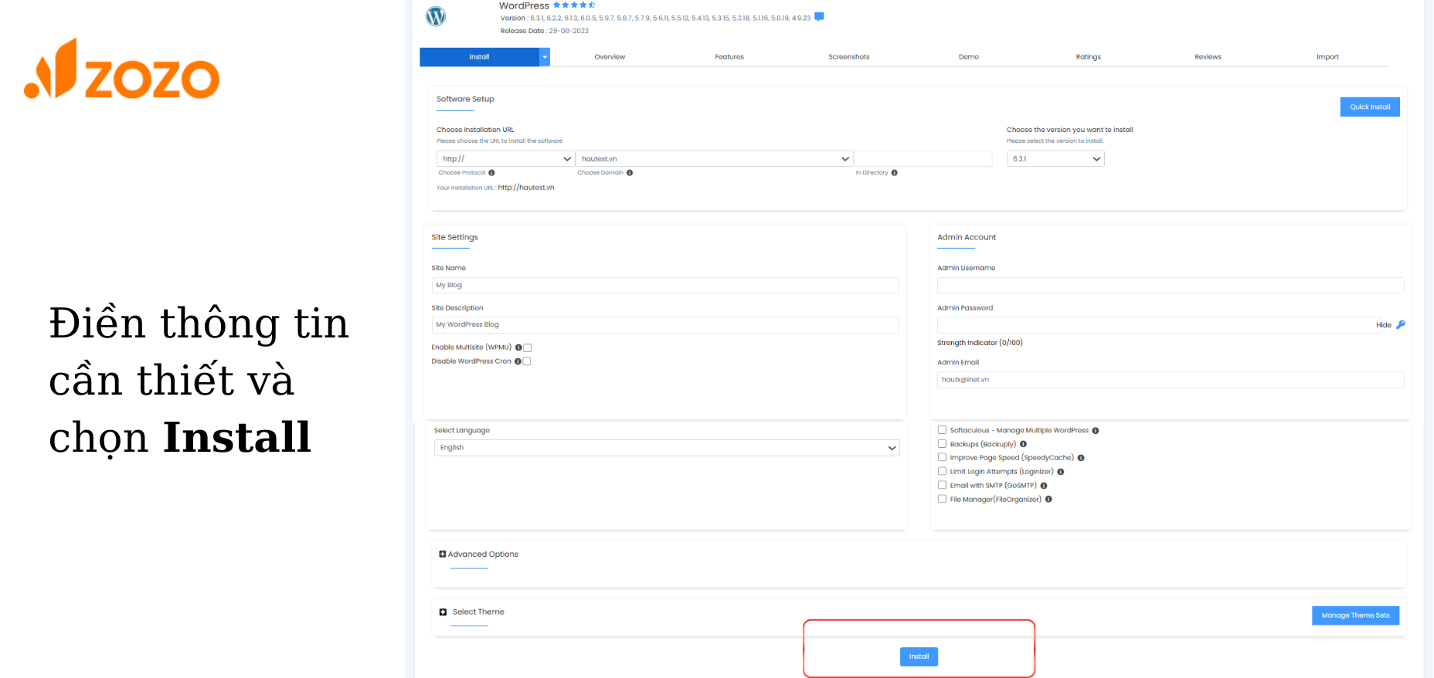Click the arrow beside the Install tab
Image resolution: width=1434 pixels, height=678 pixels.
tap(545, 57)
